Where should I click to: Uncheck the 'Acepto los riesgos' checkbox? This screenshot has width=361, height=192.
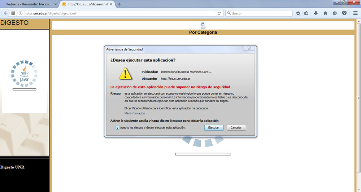(x=117, y=127)
